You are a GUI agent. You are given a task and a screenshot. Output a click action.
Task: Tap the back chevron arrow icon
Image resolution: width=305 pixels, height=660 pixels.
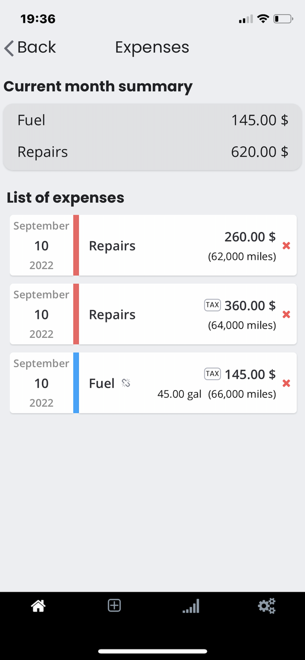(x=7, y=48)
